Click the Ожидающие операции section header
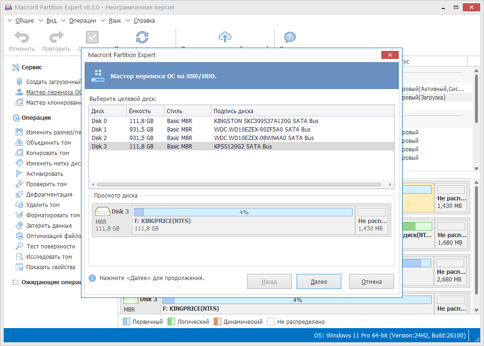 46,282
